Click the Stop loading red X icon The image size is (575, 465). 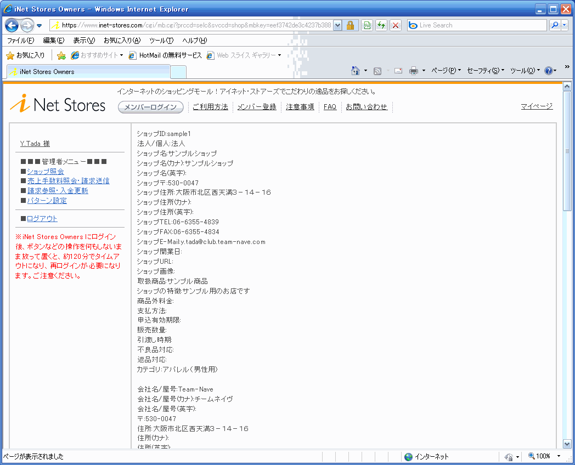click(x=395, y=25)
